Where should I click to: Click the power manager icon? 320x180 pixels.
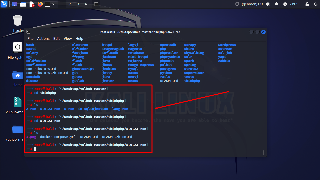[x=285, y=4]
